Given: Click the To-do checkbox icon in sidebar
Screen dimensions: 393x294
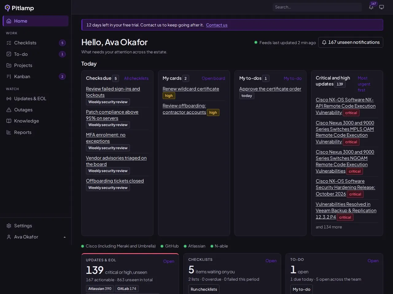Looking at the screenshot, I should (9, 54).
